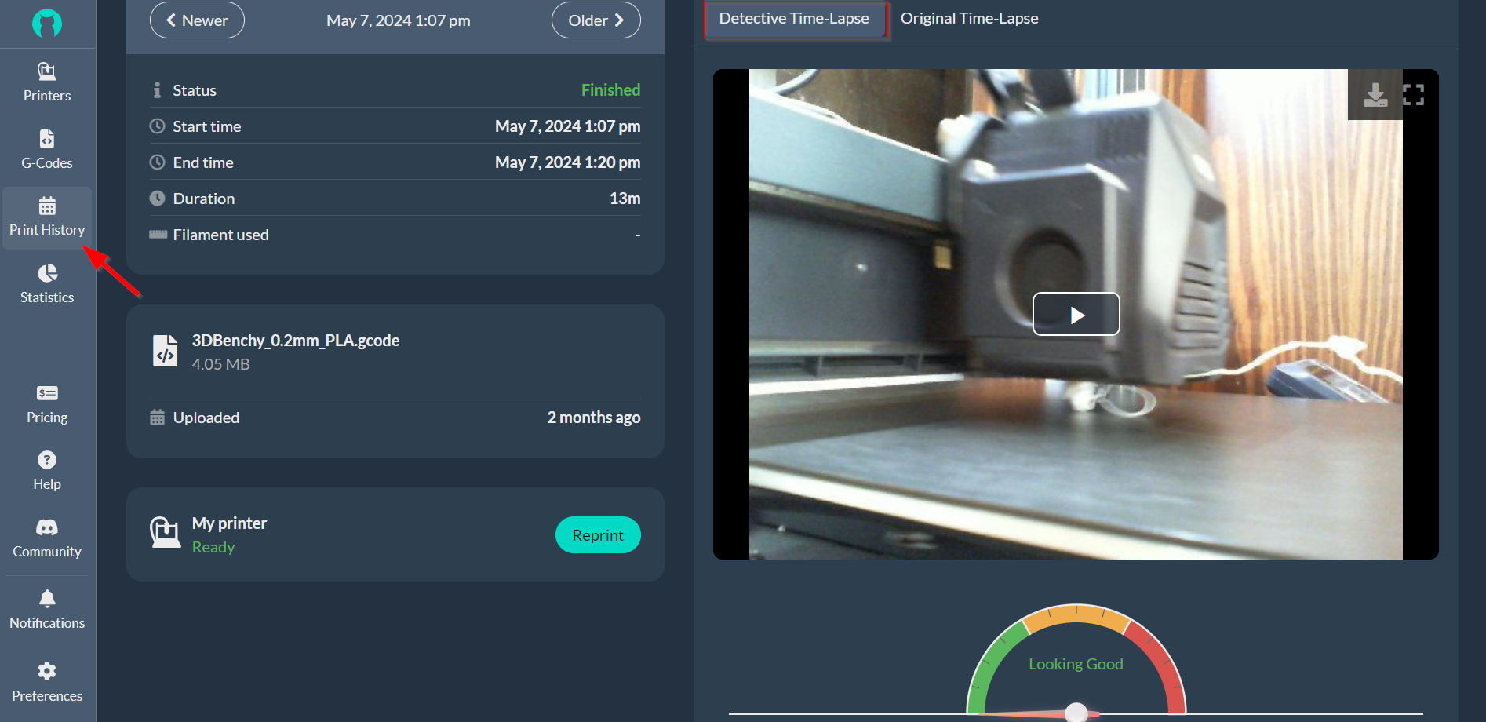
Task: Click the Filament used ruler icon
Action: click(x=158, y=235)
